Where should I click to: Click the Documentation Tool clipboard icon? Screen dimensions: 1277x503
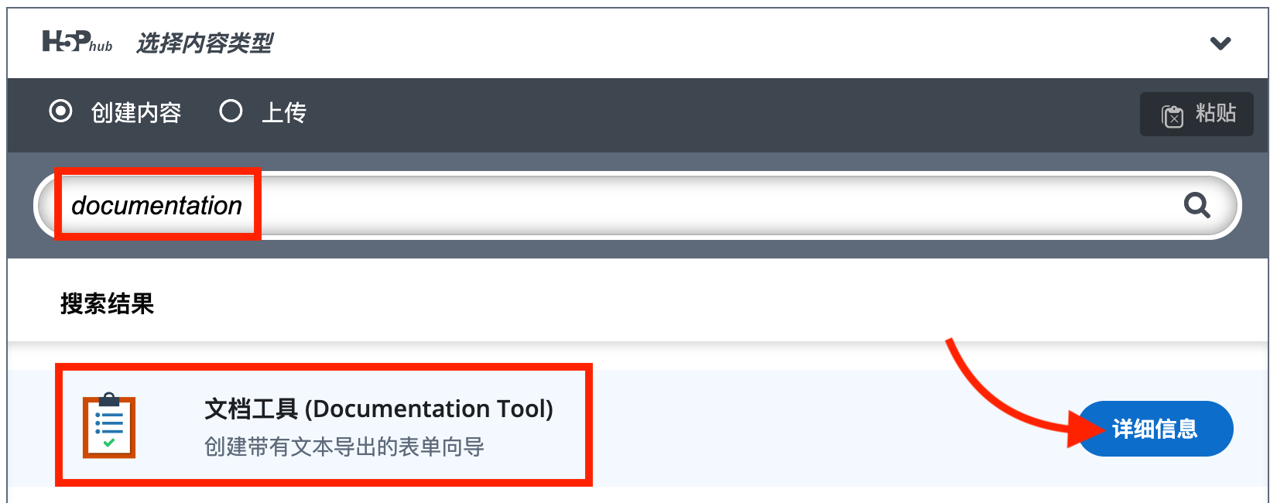(x=109, y=426)
